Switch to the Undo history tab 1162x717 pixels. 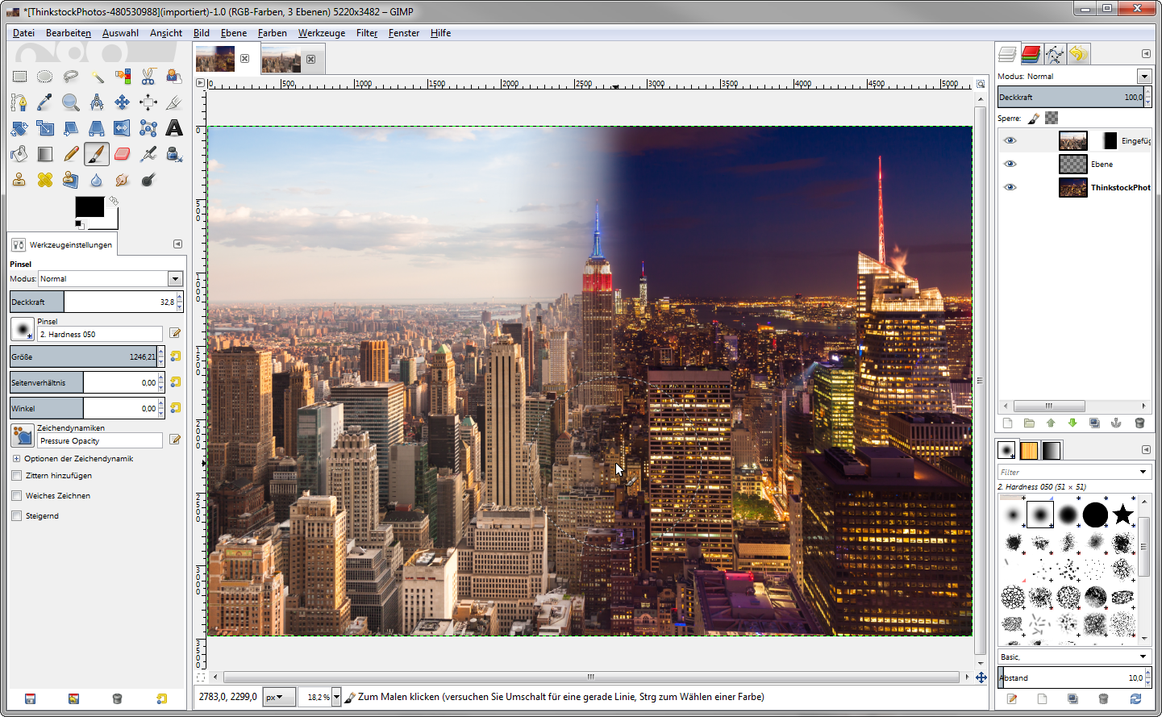click(x=1078, y=54)
